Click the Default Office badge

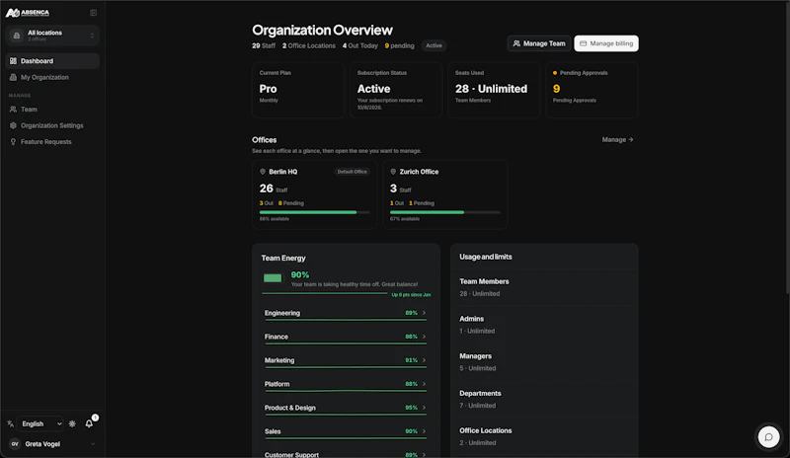coord(353,172)
